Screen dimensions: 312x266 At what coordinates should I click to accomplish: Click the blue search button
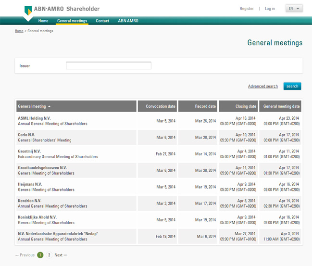[292, 86]
